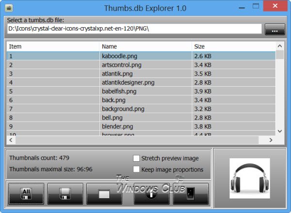291x213 pixels.
Task: Click the blank window icon button
Action: tap(104, 194)
